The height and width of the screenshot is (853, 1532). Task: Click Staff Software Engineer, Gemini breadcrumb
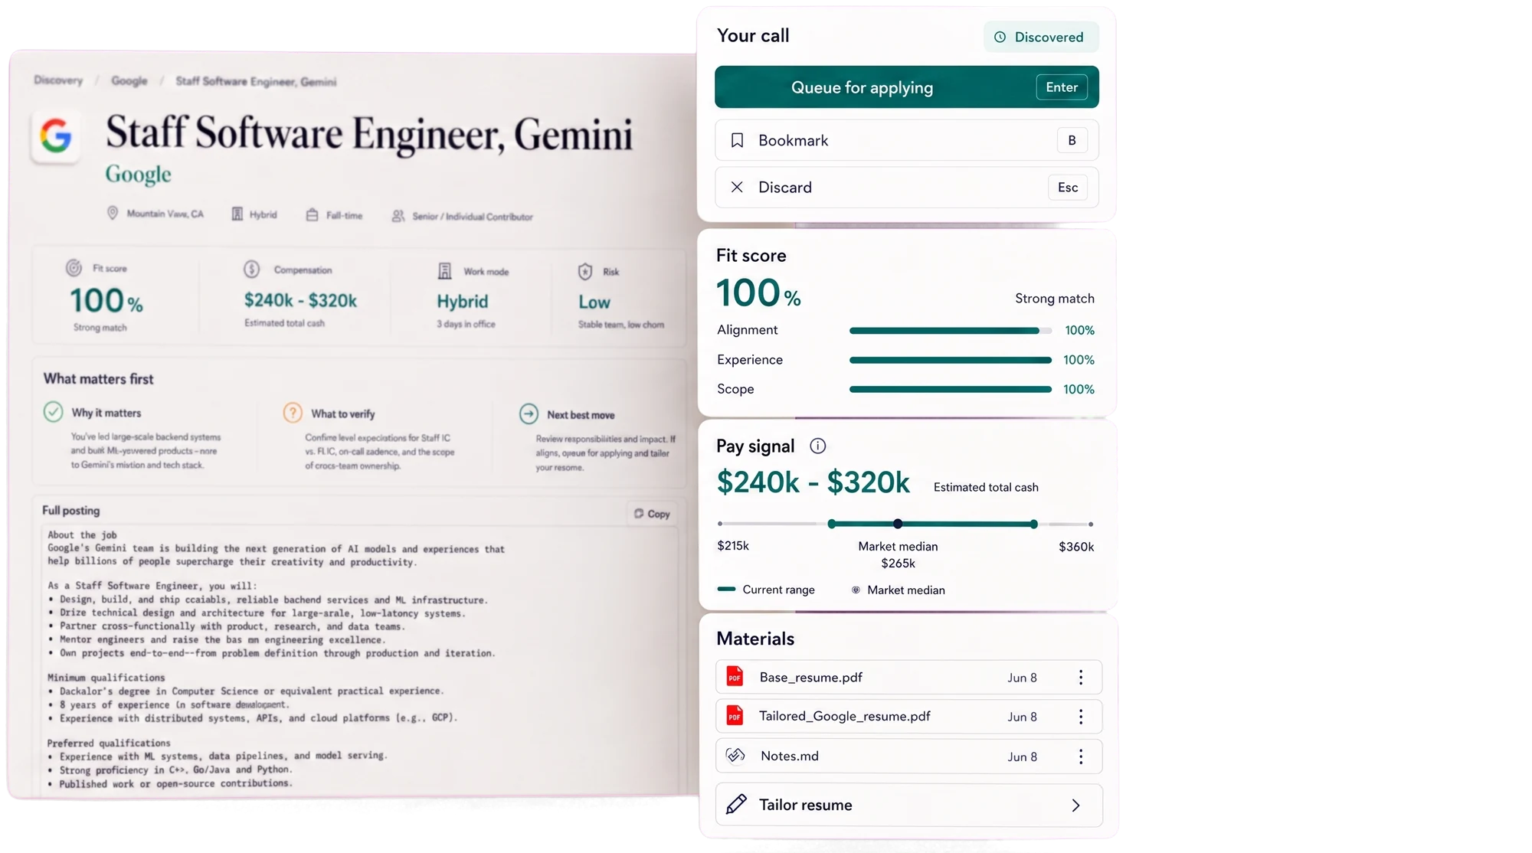click(x=256, y=81)
